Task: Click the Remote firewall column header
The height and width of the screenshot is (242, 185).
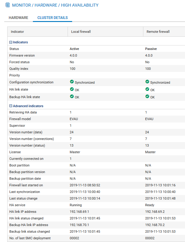Action: pyautogui.click(x=158, y=32)
